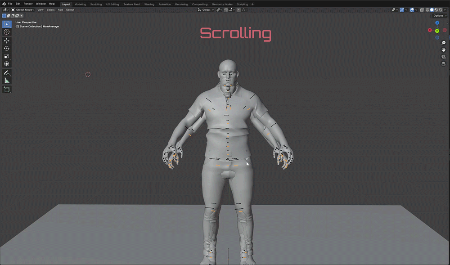Toggle camera view with camera icon

tap(443, 57)
